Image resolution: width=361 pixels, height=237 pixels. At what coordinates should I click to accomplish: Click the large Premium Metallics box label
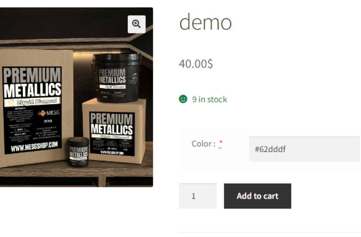point(32,110)
